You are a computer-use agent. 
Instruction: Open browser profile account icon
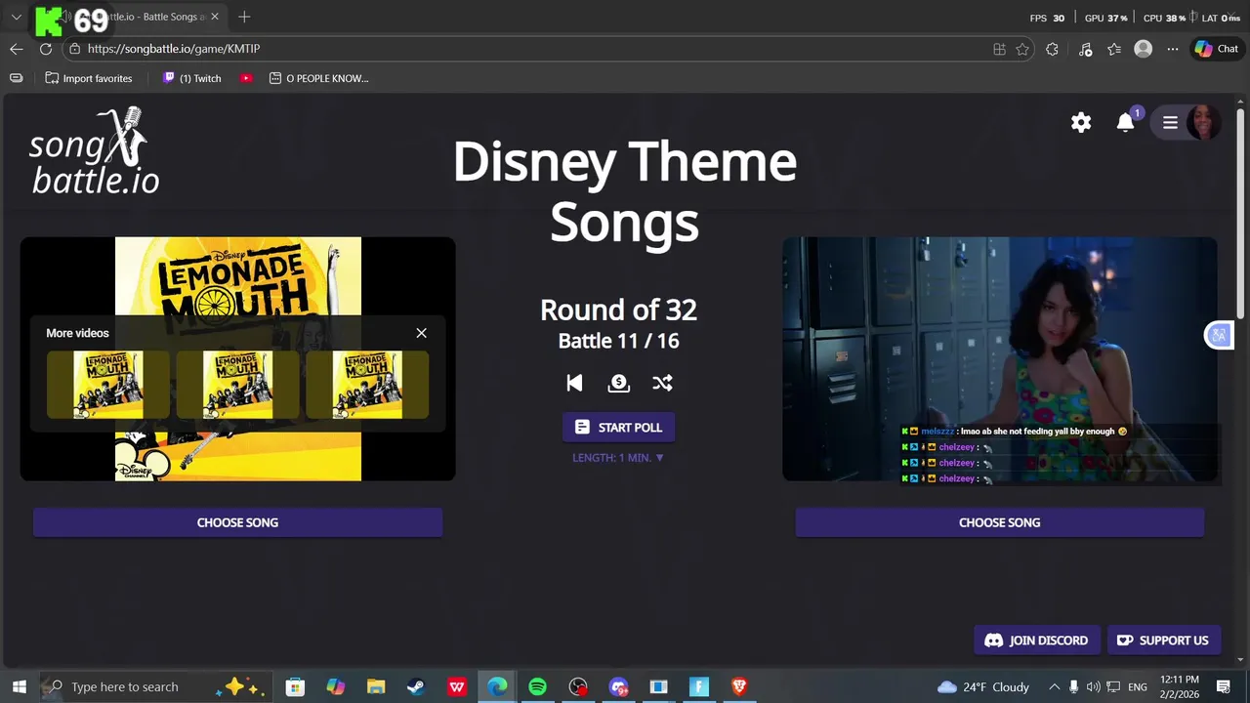coord(1144,49)
